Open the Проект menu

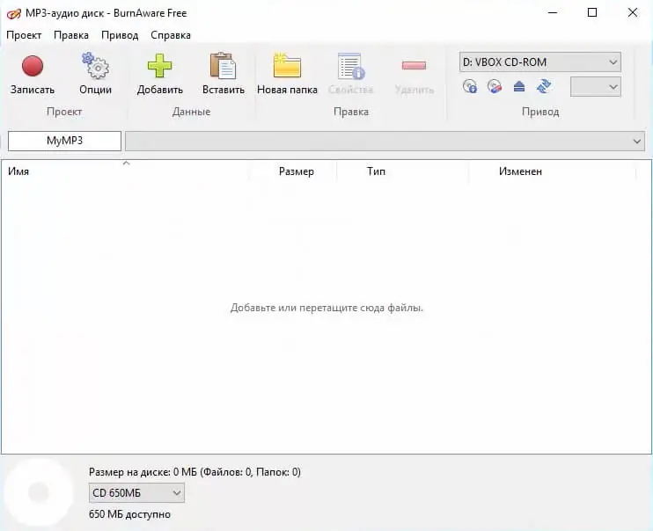click(24, 35)
